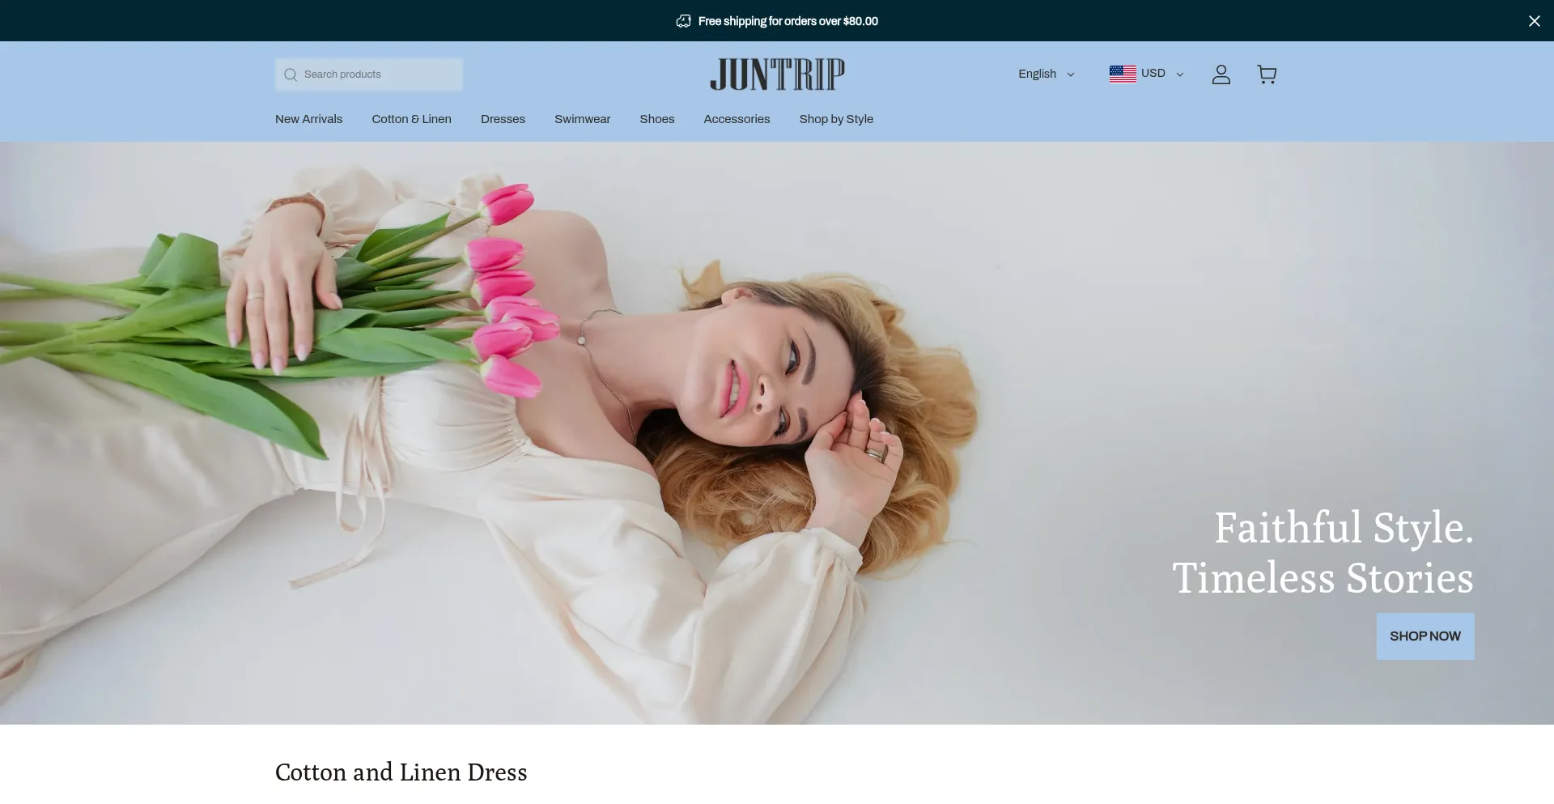Open the Accessories category
The height and width of the screenshot is (804, 1554).
coord(737,119)
